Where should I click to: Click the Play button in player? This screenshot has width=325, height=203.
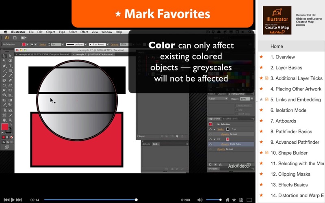pos(13,200)
